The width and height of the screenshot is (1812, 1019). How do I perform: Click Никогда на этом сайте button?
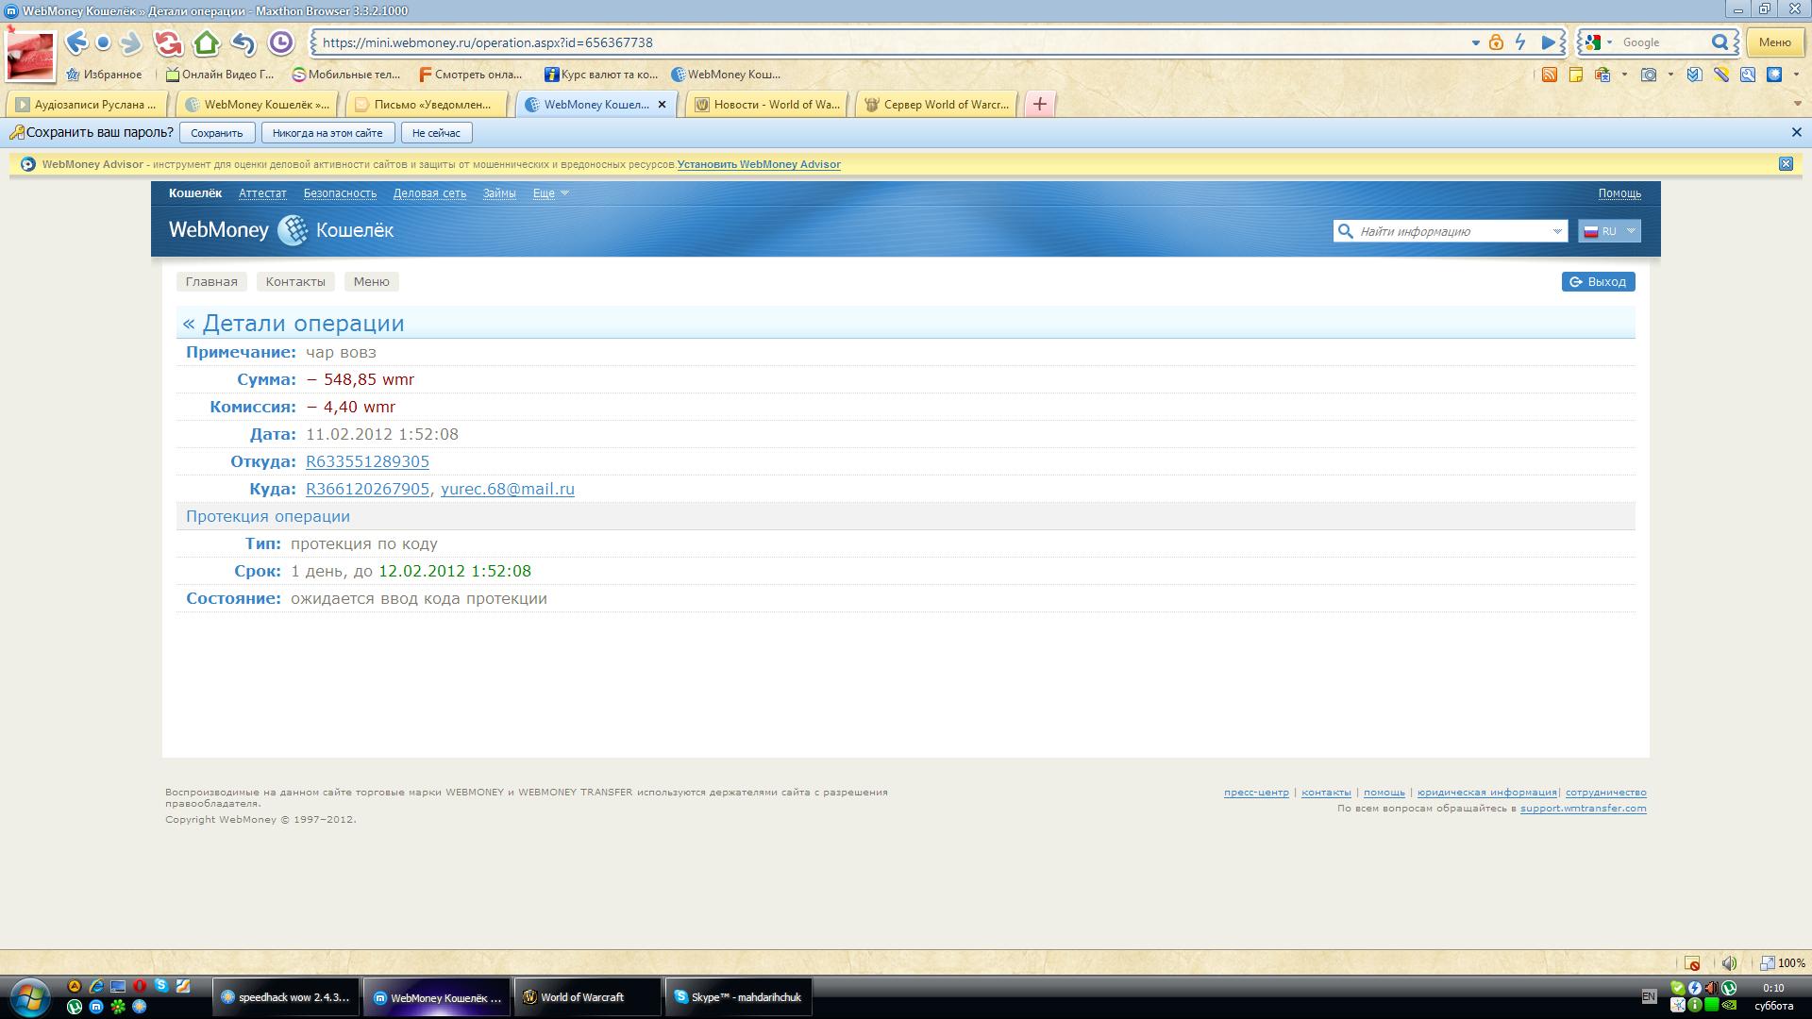coord(327,133)
